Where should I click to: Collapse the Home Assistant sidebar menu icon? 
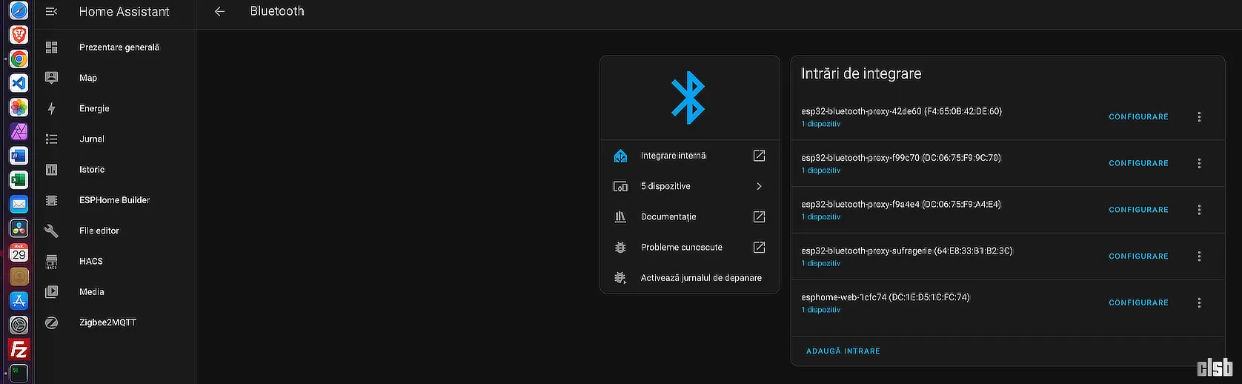click(51, 11)
